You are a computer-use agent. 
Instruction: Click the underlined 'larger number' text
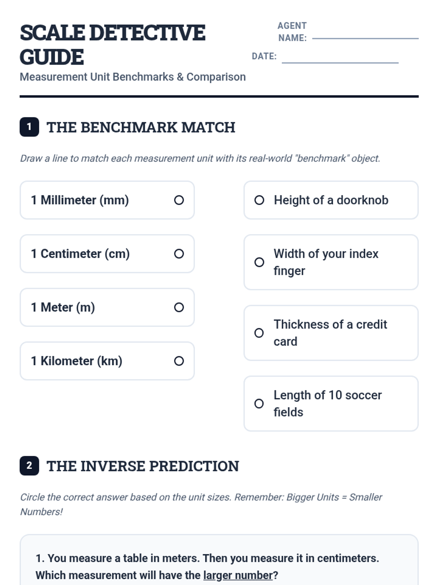238,575
